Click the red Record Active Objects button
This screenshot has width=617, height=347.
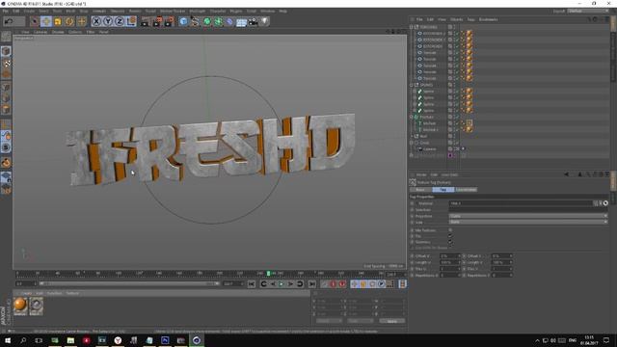click(333, 283)
